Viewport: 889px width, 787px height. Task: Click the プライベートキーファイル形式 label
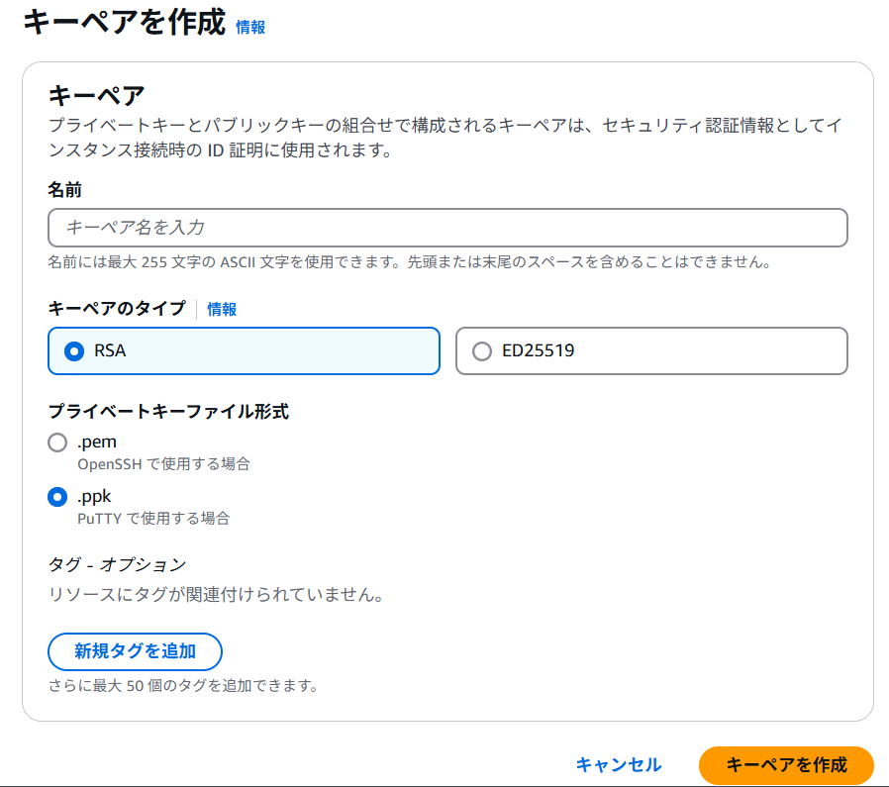(x=168, y=411)
